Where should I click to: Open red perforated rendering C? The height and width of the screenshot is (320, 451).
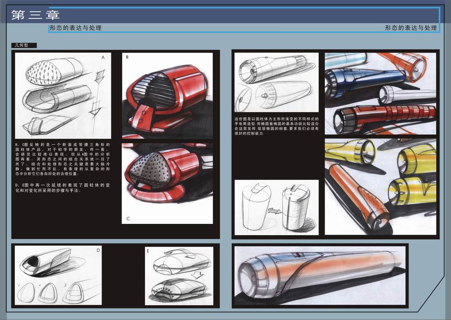(167, 184)
